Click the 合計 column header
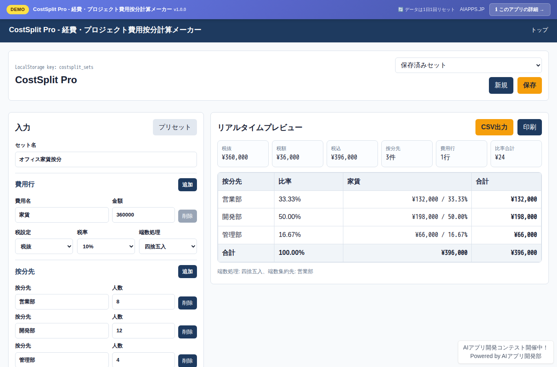Viewport: 557px width, 367px height. tap(506, 181)
